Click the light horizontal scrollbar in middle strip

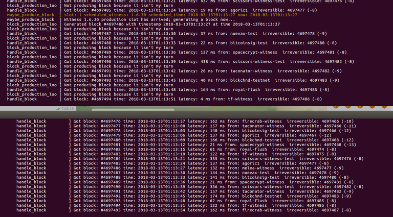click(133, 109)
